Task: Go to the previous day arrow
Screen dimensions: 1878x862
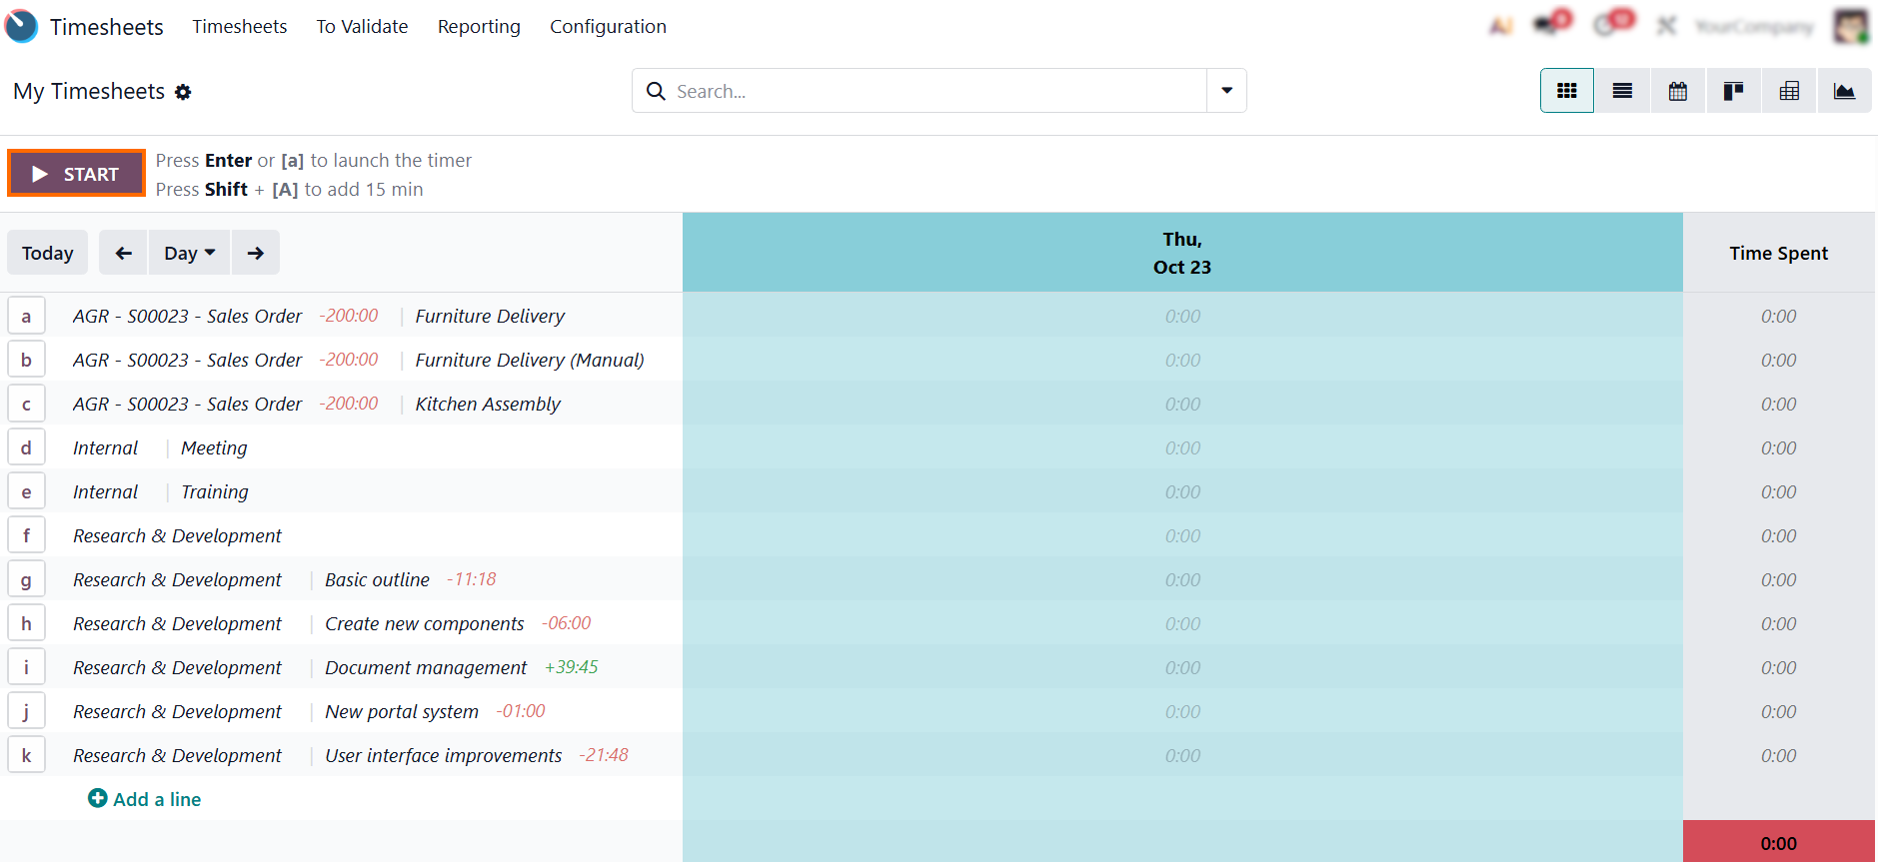Action: (123, 253)
